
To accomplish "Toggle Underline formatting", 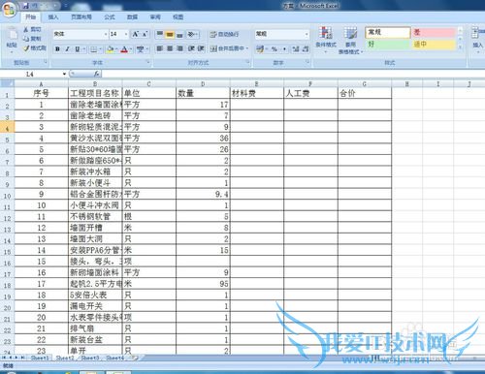I will pyautogui.click(x=78, y=49).
